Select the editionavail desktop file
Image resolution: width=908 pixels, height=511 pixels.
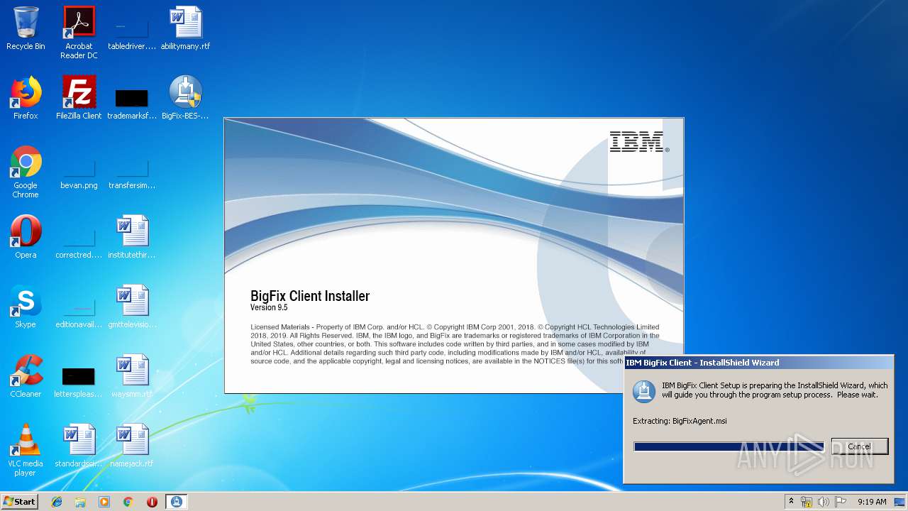pos(79,312)
